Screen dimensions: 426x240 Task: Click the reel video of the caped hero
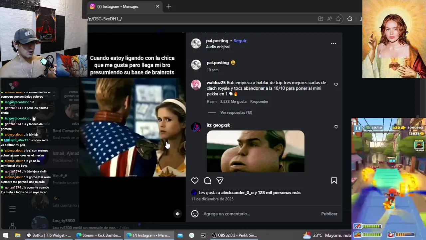click(x=132, y=127)
